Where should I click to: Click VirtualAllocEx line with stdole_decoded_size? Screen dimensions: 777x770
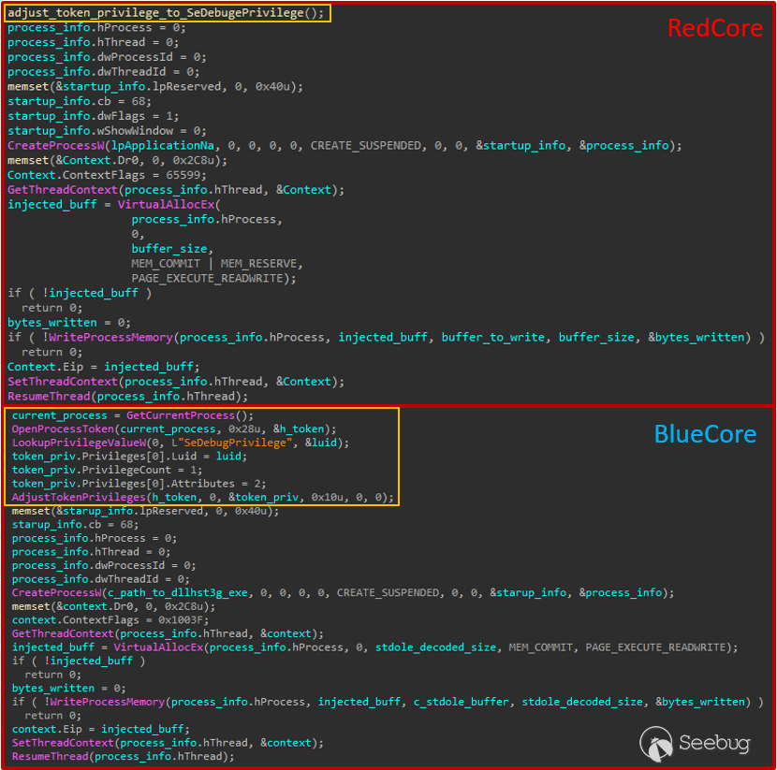coord(374,647)
